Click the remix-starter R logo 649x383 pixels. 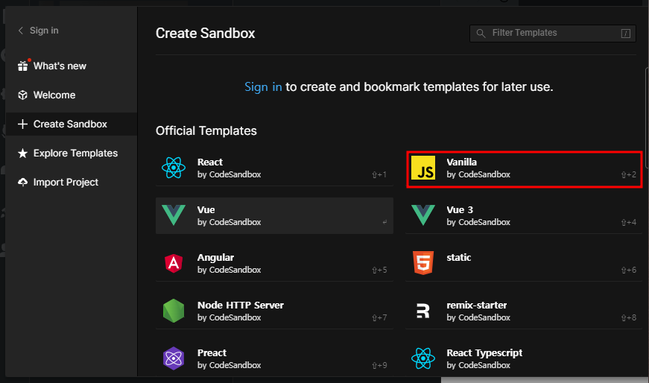click(x=423, y=311)
